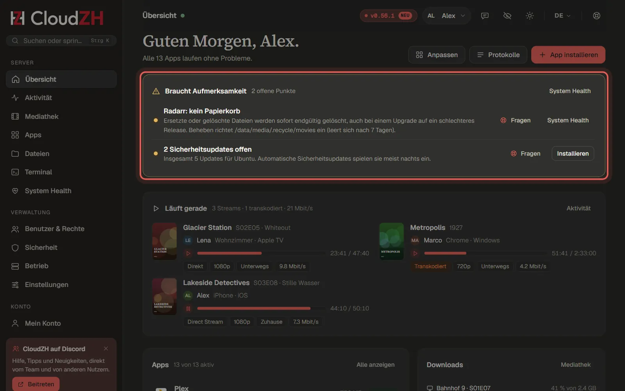Image resolution: width=625 pixels, height=391 pixels.
Task: Open the feedback chat icon in header
Action: click(x=485, y=16)
